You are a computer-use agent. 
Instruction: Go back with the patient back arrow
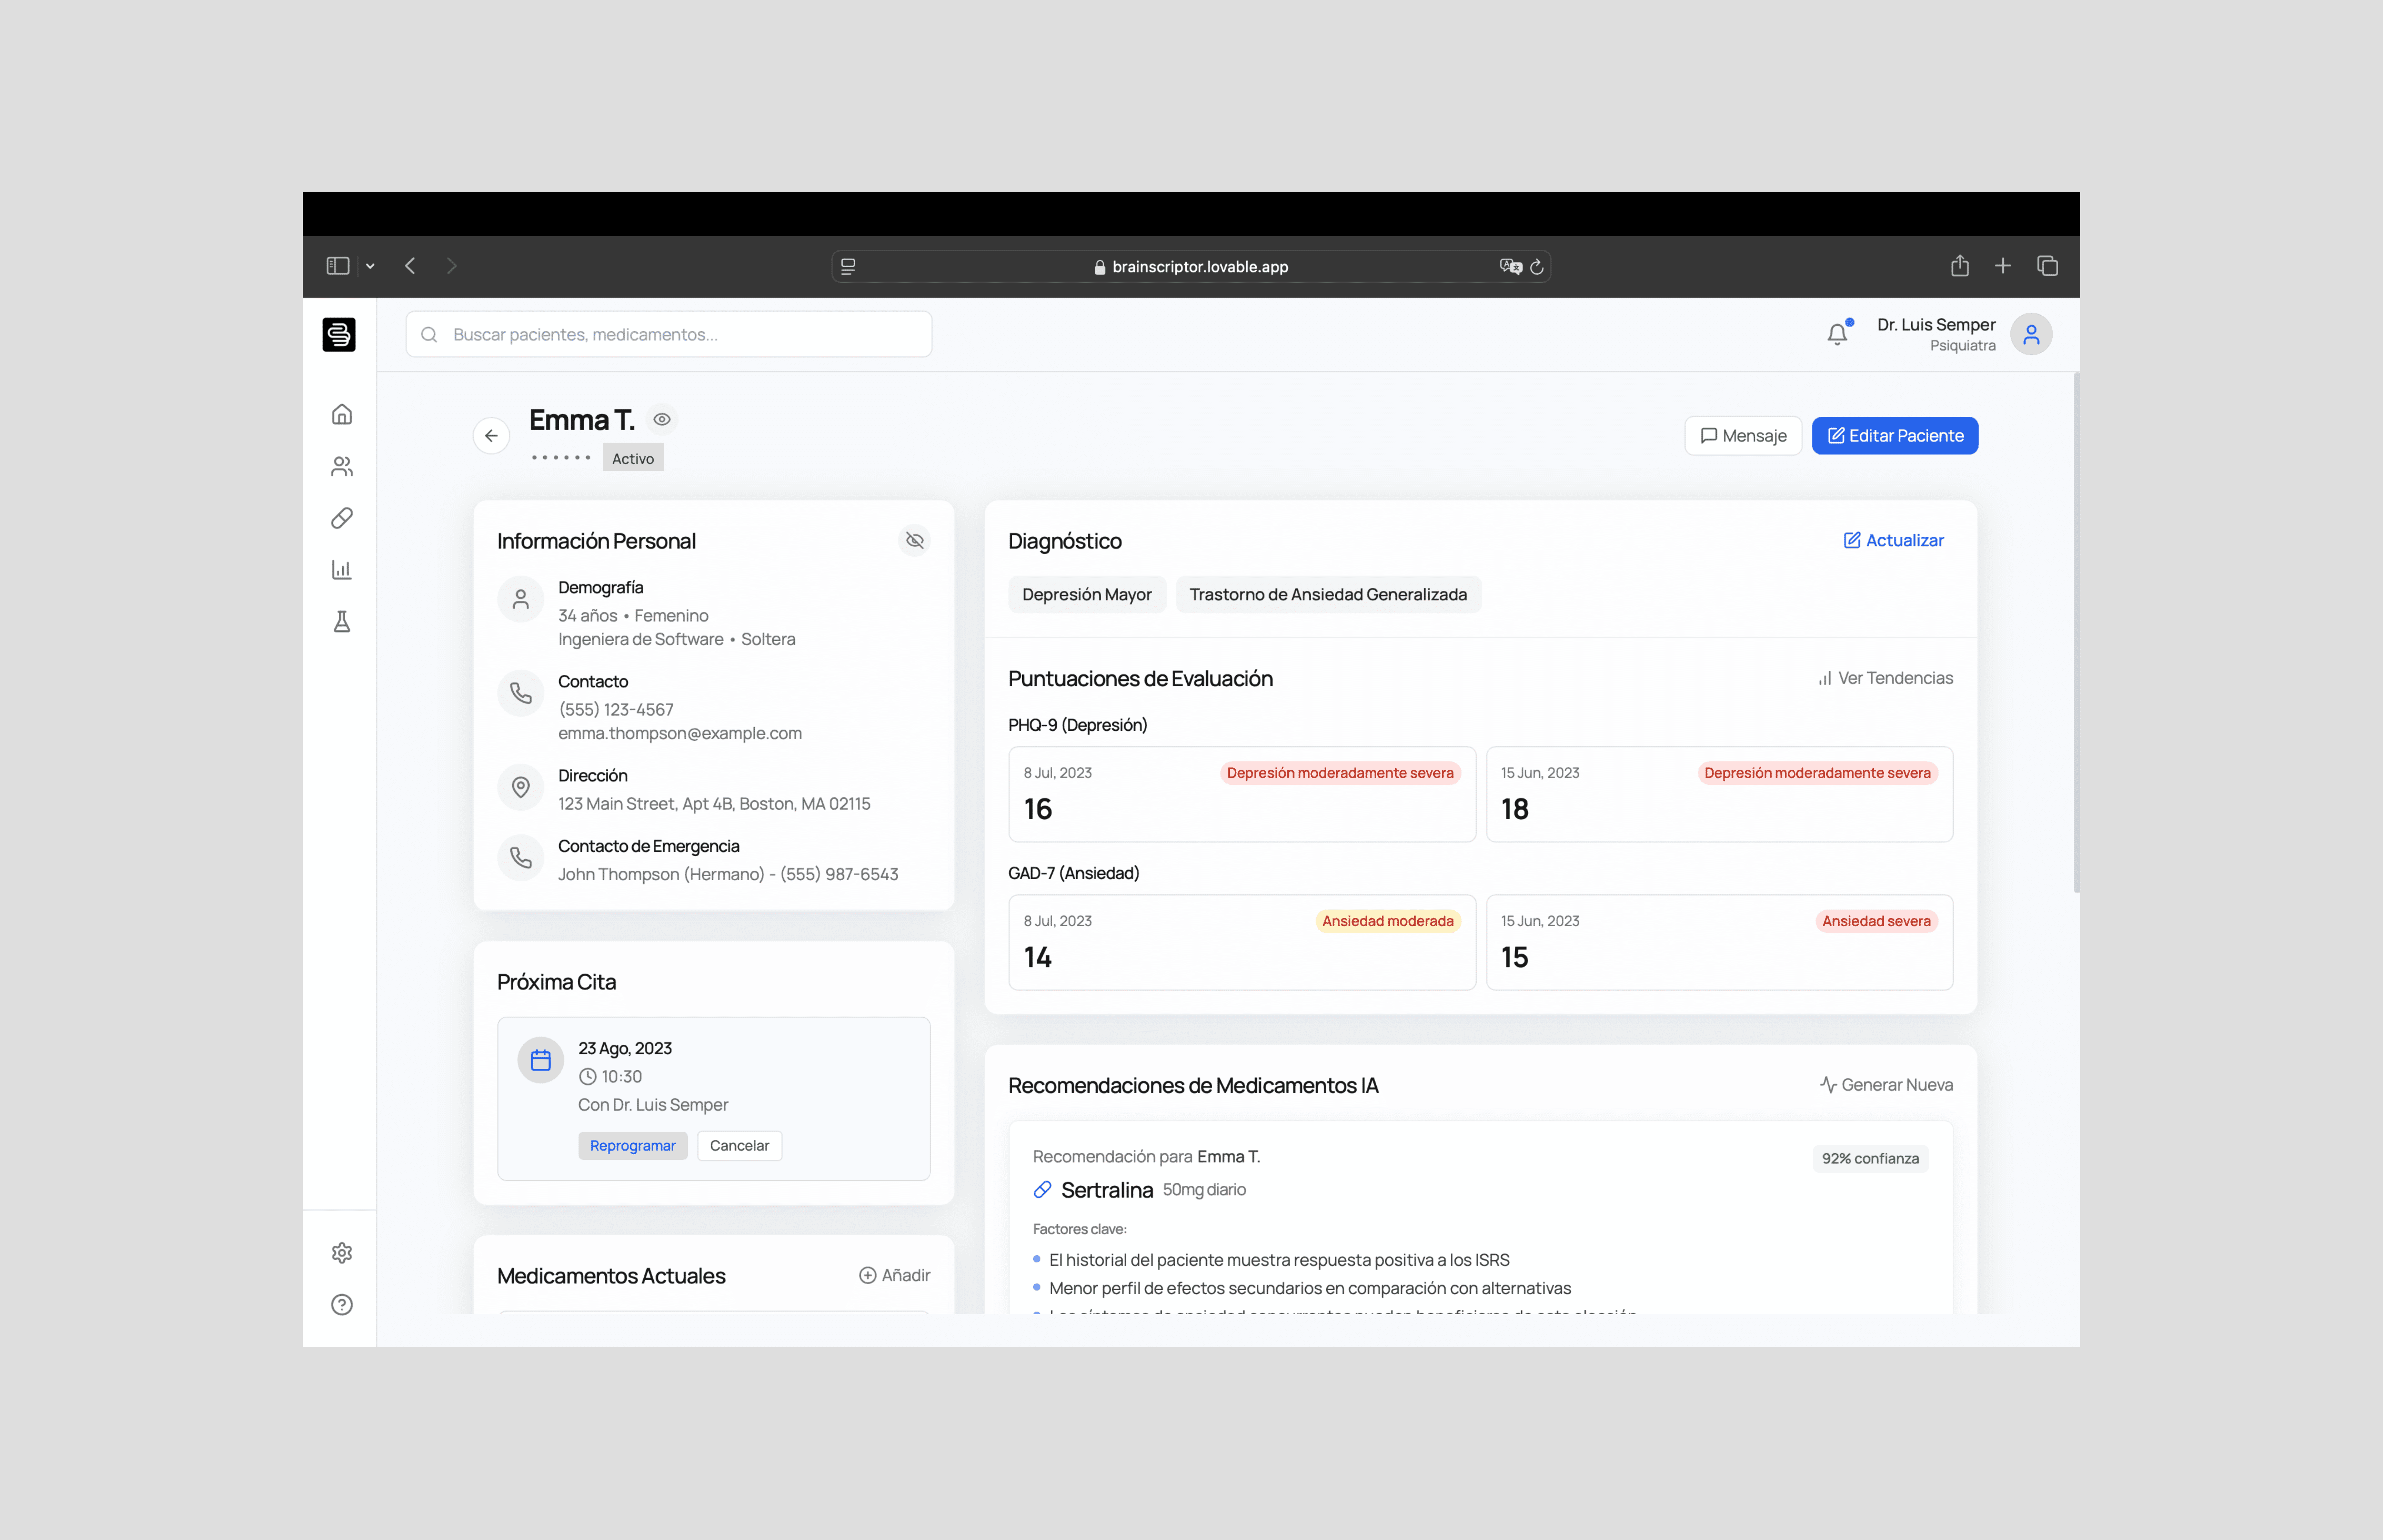[491, 436]
